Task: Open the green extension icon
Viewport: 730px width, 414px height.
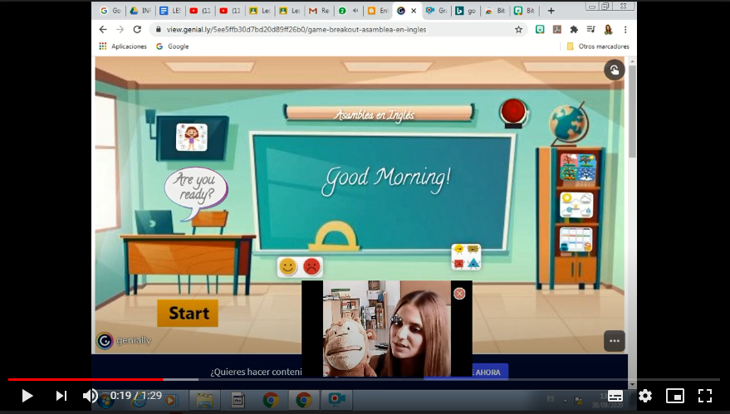Action: (x=540, y=29)
